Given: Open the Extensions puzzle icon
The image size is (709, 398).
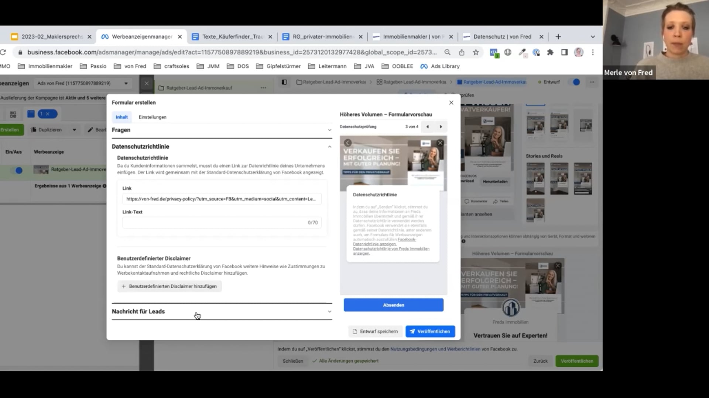Looking at the screenshot, I should pos(550,52).
